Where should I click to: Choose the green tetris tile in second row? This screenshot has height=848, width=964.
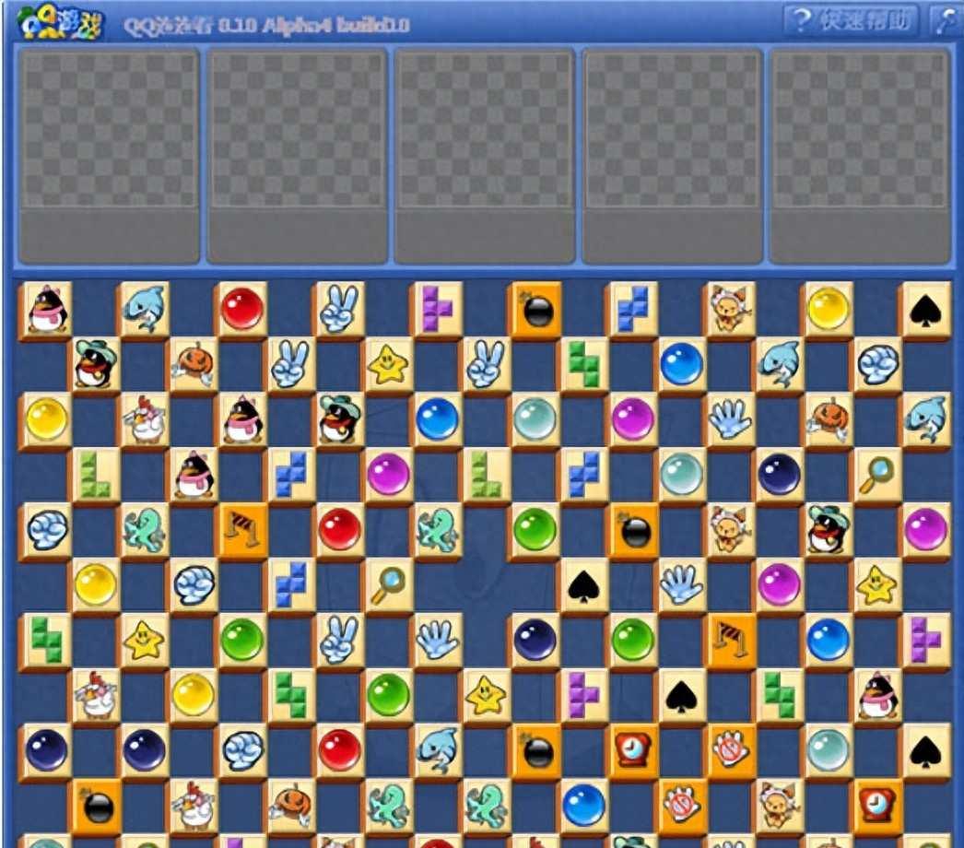point(584,363)
